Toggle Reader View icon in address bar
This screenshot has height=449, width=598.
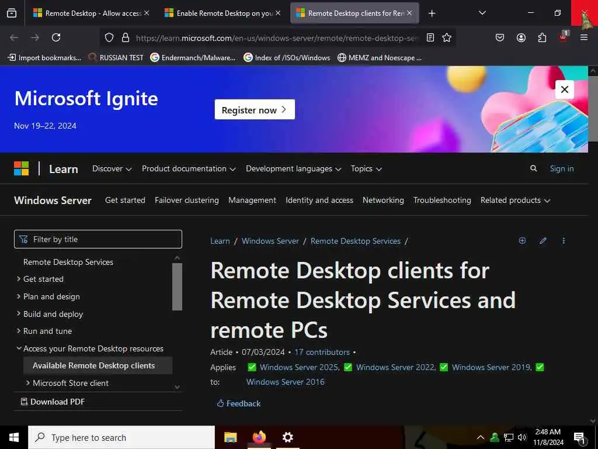pyautogui.click(x=430, y=37)
